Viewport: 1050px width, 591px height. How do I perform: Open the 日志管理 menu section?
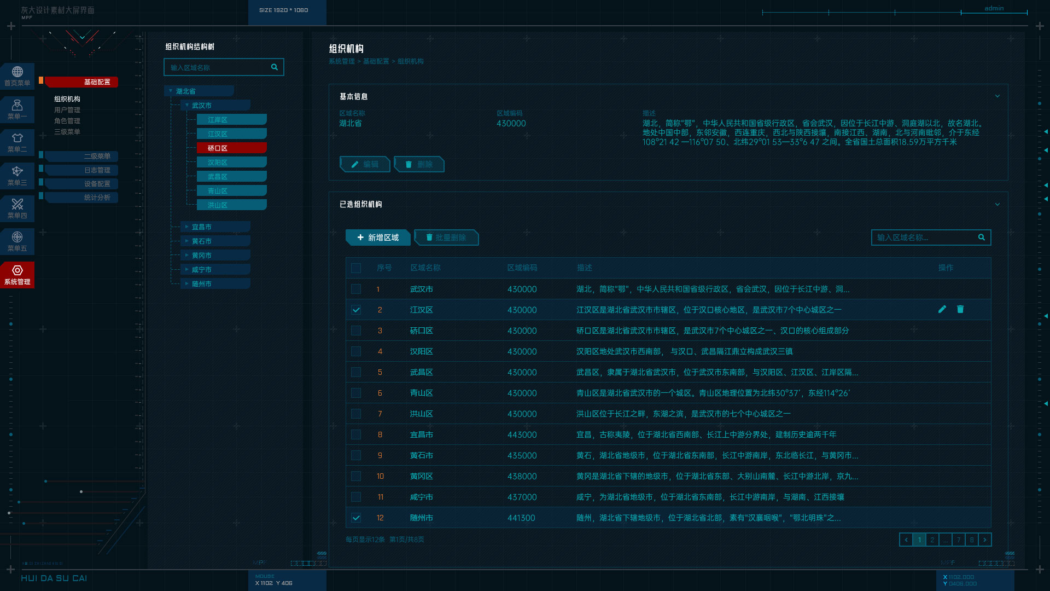coord(97,170)
